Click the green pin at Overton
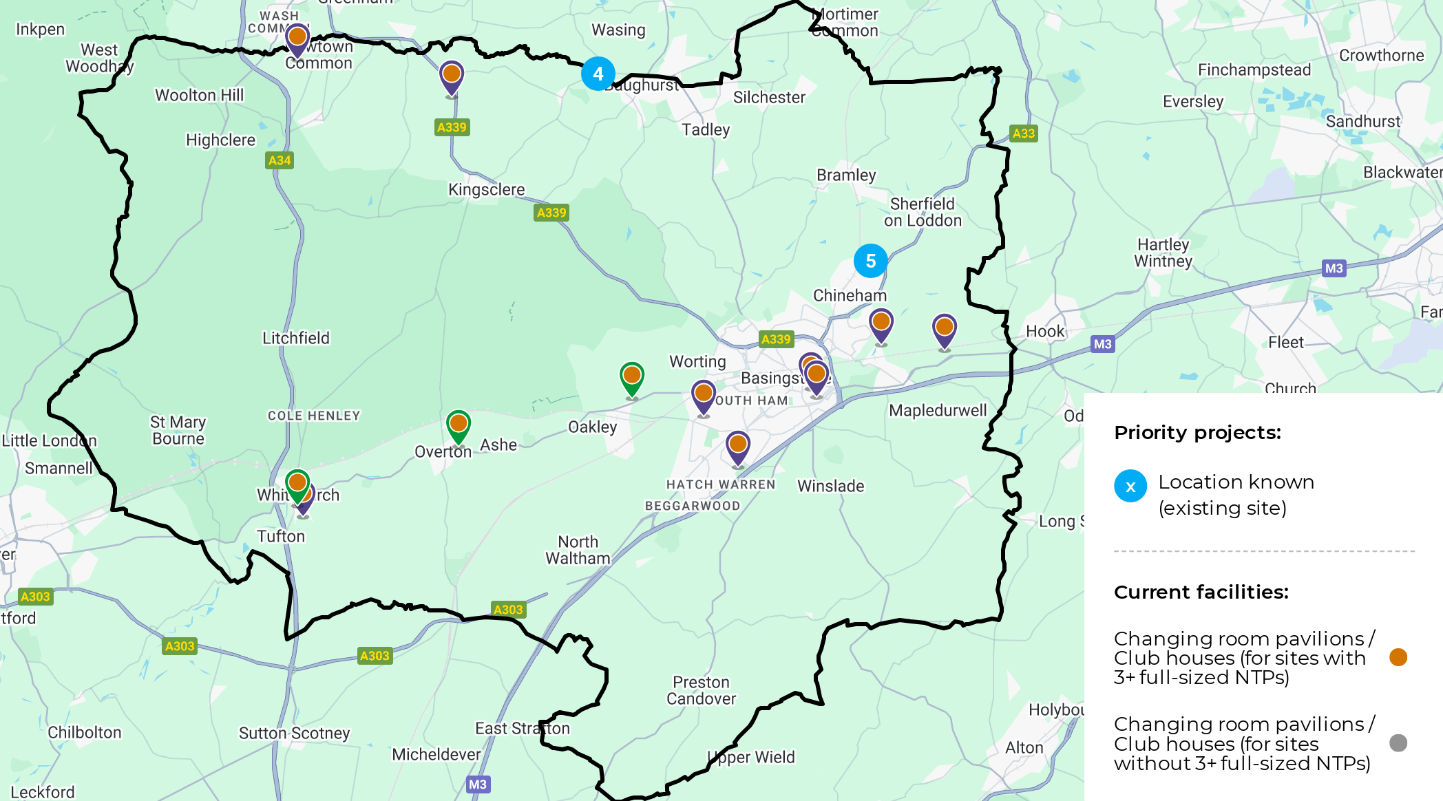The width and height of the screenshot is (1443, 801). pyautogui.click(x=459, y=427)
